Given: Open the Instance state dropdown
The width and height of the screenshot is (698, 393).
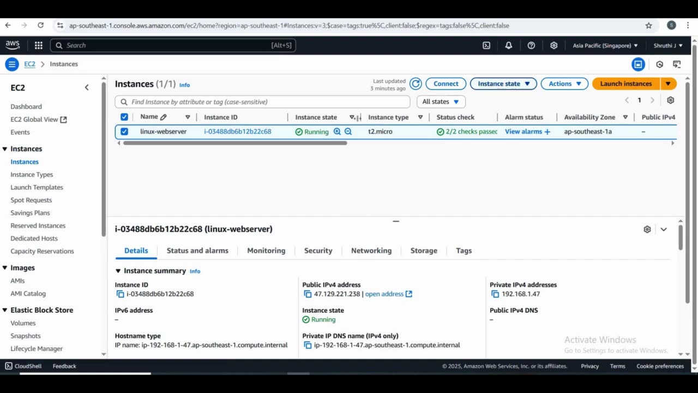Looking at the screenshot, I should point(503,84).
